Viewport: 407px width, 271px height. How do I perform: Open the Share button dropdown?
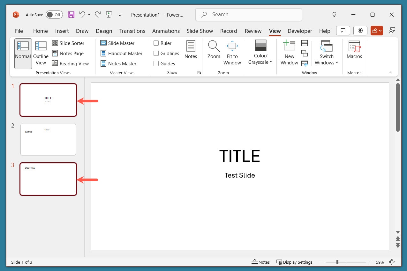[x=377, y=31]
